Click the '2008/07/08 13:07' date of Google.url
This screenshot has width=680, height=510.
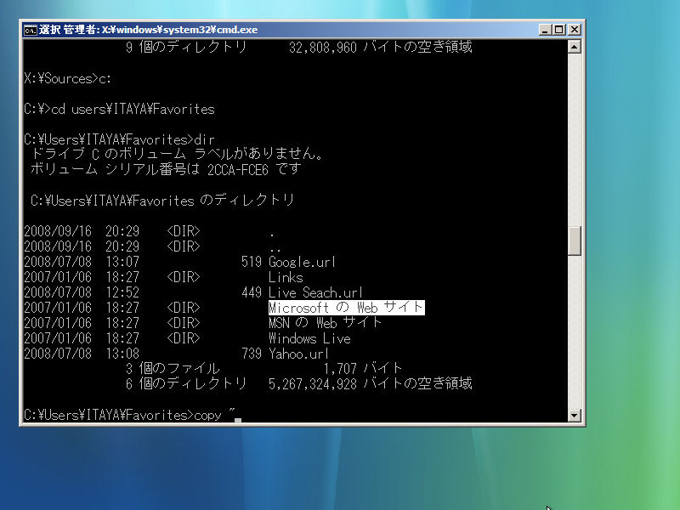(x=82, y=262)
